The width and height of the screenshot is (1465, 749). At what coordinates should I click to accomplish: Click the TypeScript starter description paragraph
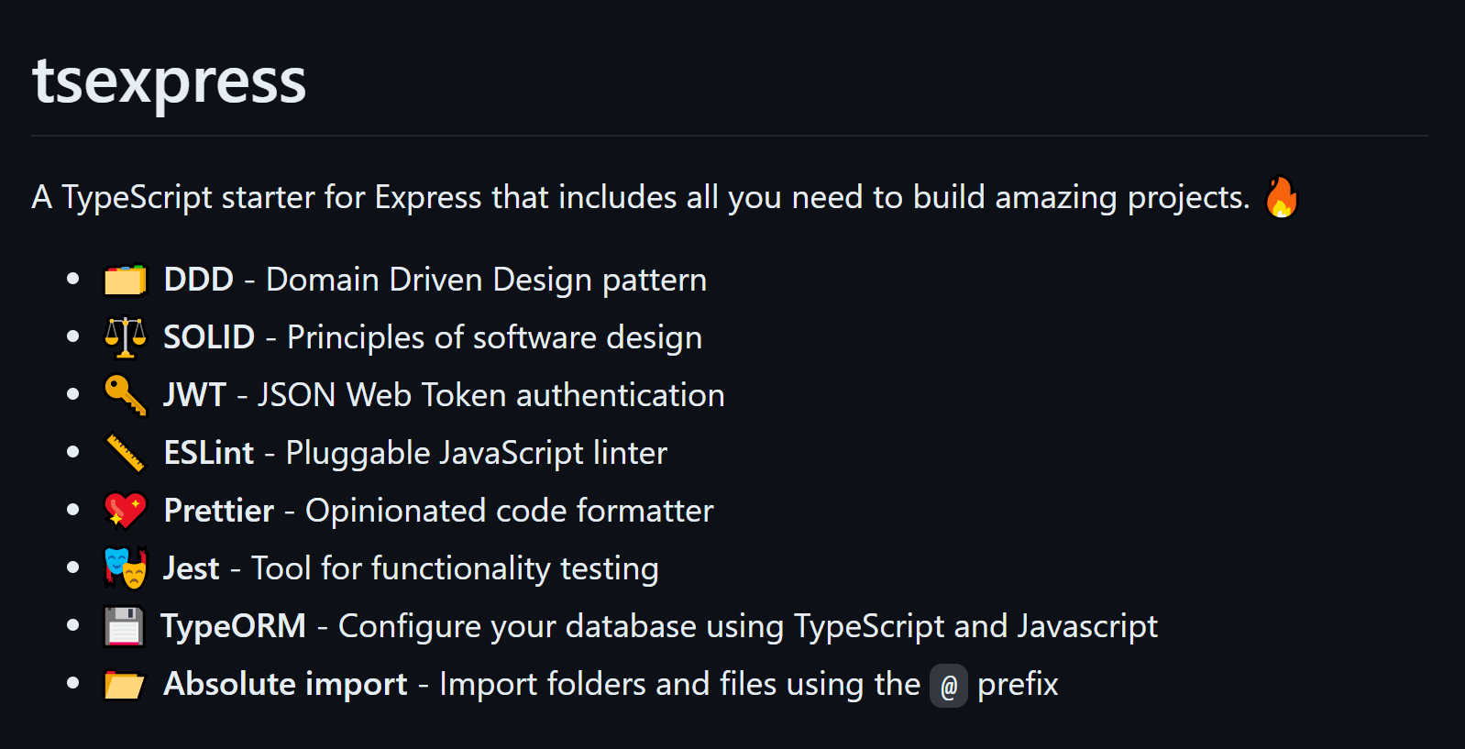tap(640, 197)
